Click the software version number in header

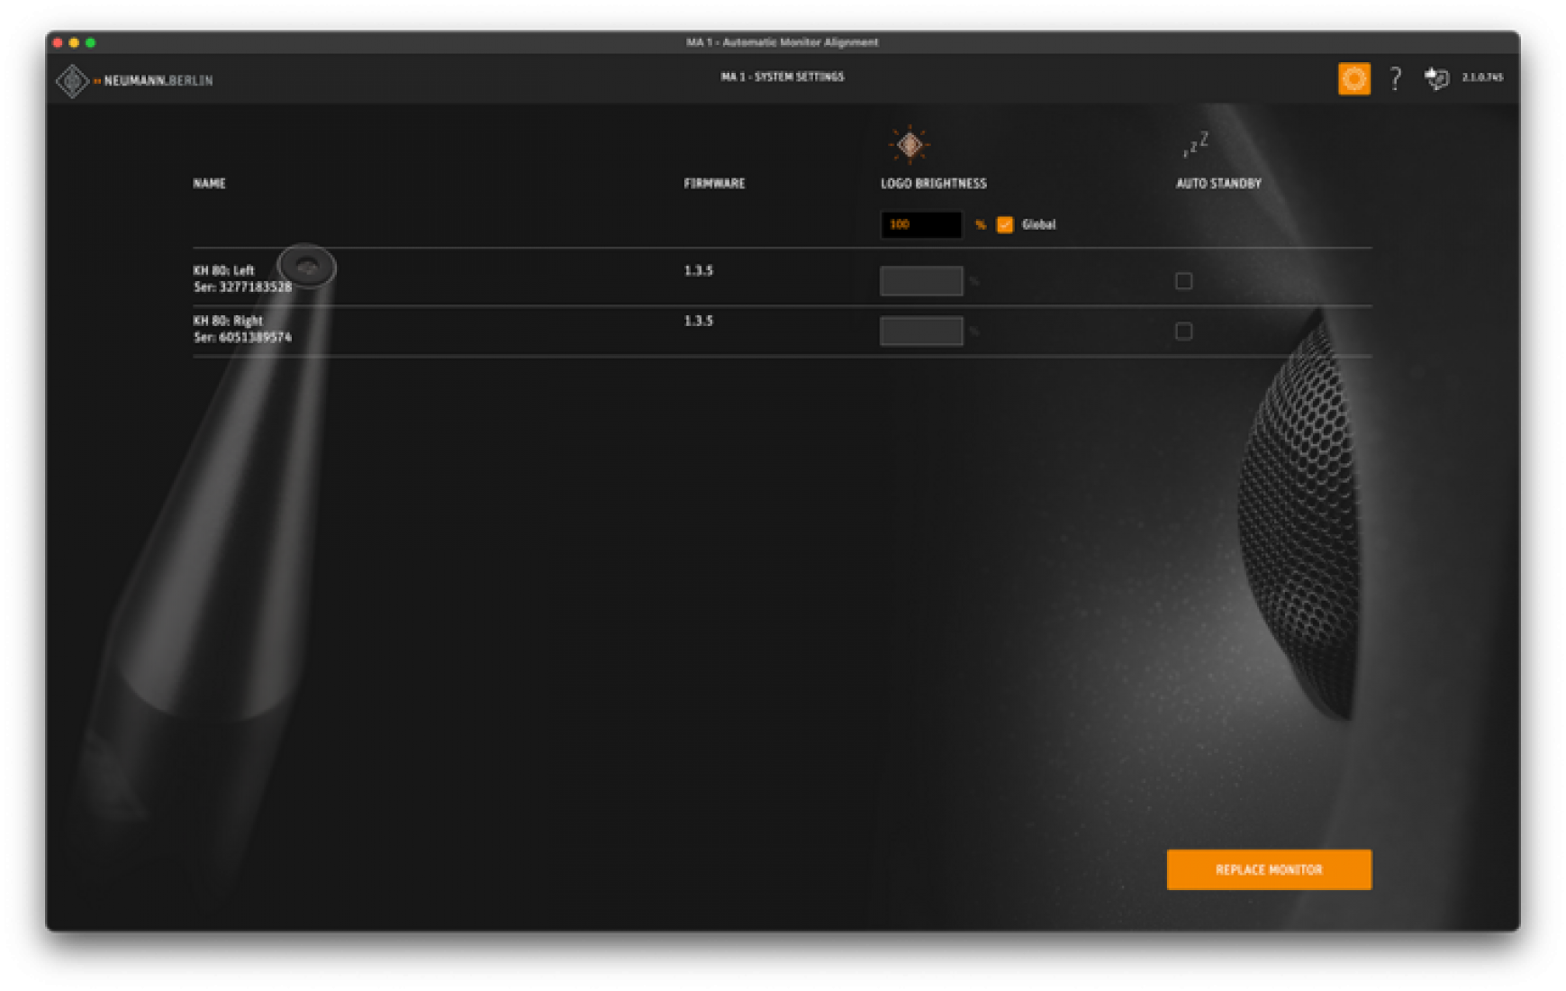click(x=1482, y=77)
